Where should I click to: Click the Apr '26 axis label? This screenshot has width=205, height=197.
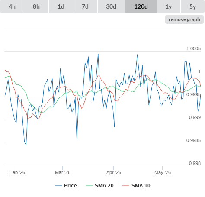coord(114,172)
